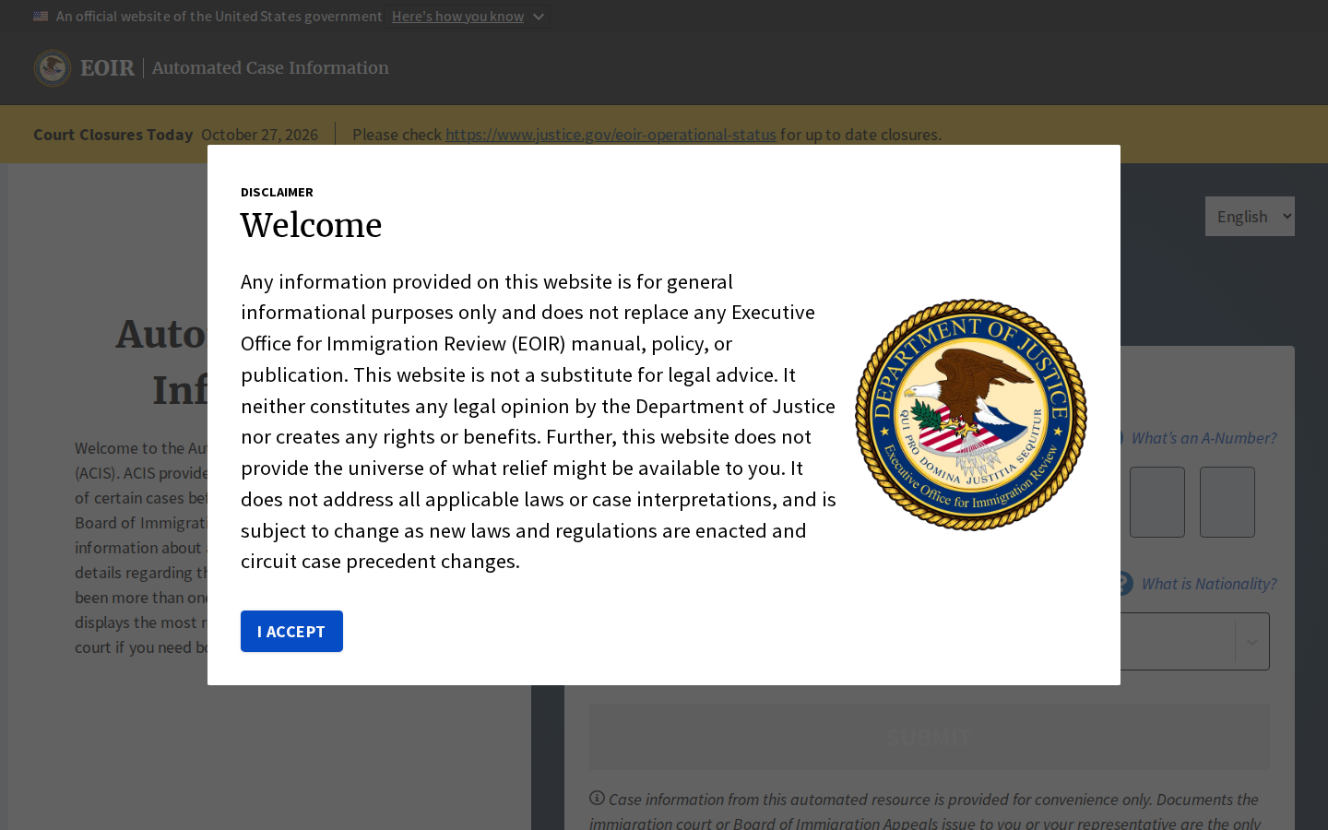Open the justice.gov operational status link
The image size is (1328, 830).
pyautogui.click(x=611, y=135)
